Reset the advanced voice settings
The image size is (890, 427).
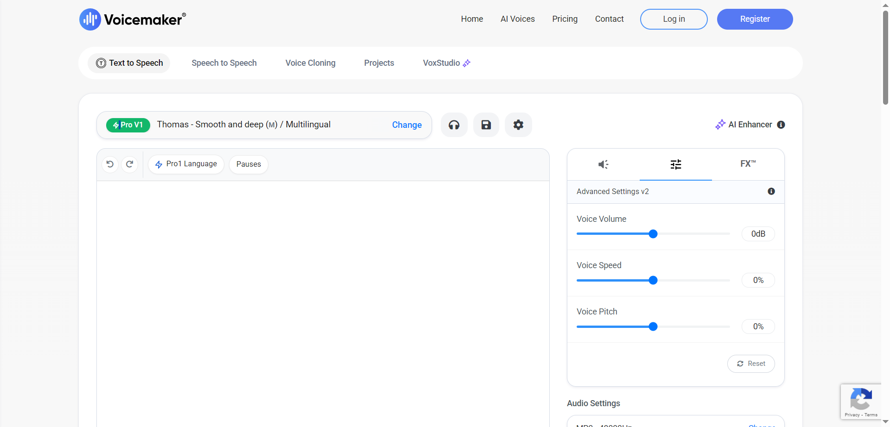pyautogui.click(x=751, y=364)
